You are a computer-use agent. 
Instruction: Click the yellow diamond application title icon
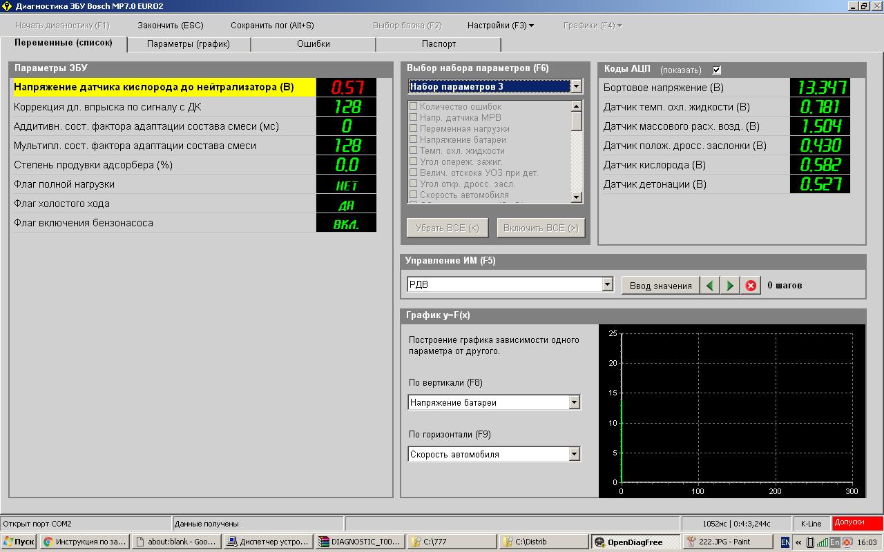coord(7,6)
